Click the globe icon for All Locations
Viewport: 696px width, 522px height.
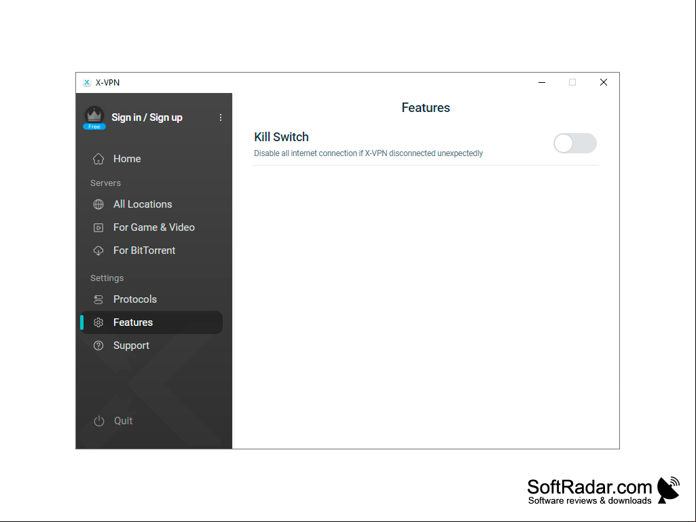pyautogui.click(x=98, y=204)
